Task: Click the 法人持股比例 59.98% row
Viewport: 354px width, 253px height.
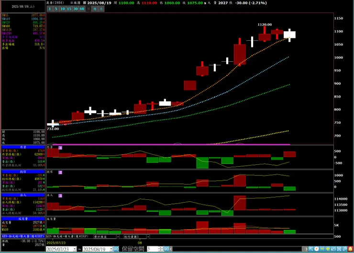Action: pos(23,213)
